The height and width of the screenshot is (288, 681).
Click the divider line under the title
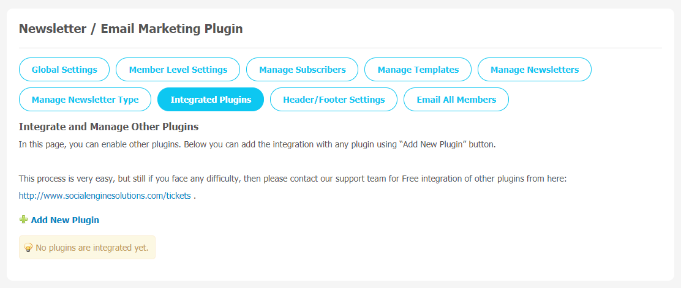click(x=340, y=48)
